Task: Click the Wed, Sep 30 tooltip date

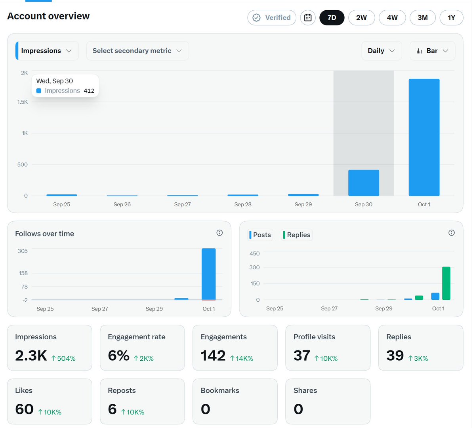Action: click(x=55, y=81)
